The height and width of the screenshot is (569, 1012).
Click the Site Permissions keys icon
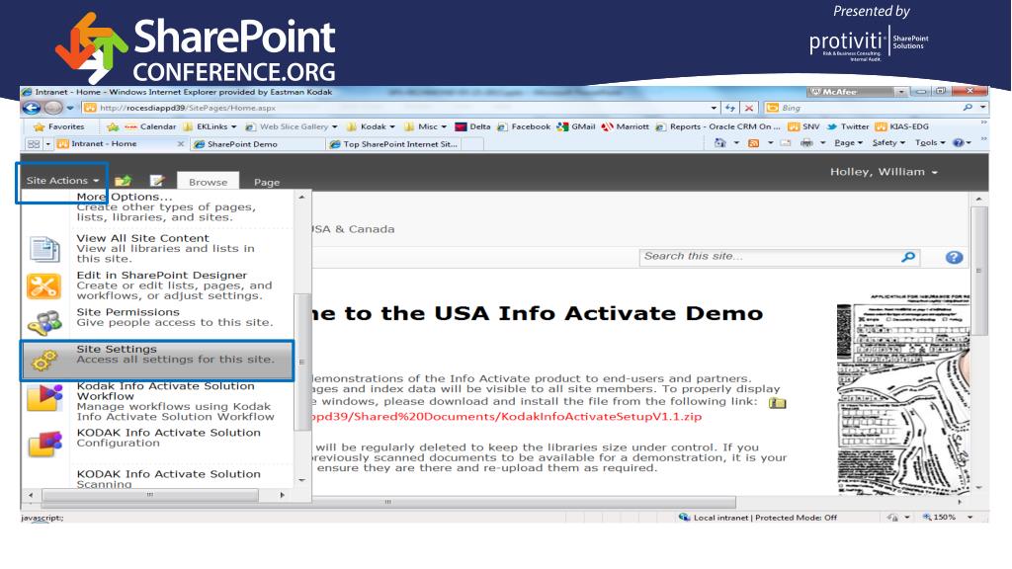[43, 323]
